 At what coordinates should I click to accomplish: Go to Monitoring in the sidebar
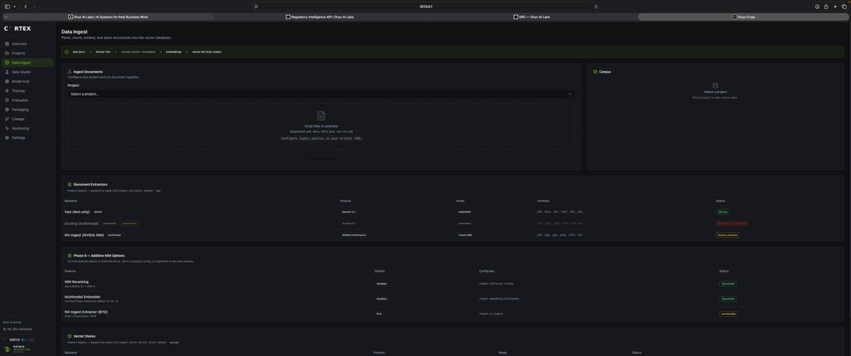pos(27,128)
